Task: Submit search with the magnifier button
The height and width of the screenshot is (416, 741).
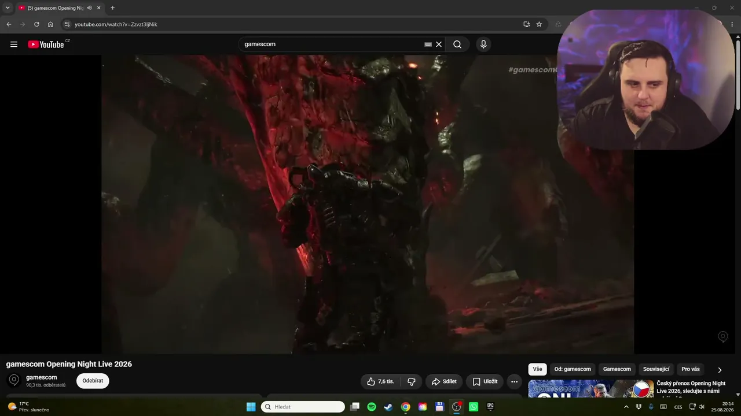Action: tap(457, 44)
